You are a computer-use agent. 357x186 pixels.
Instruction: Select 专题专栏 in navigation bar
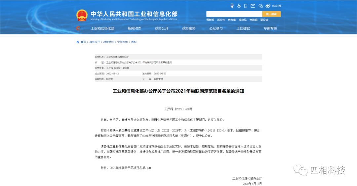[x=270, y=28]
